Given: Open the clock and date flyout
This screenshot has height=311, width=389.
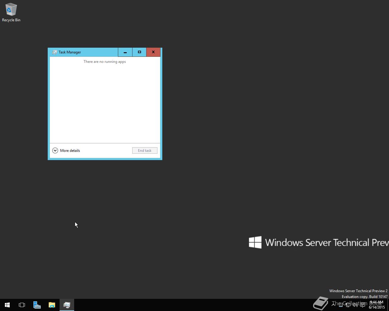Looking at the screenshot, I should (x=377, y=305).
